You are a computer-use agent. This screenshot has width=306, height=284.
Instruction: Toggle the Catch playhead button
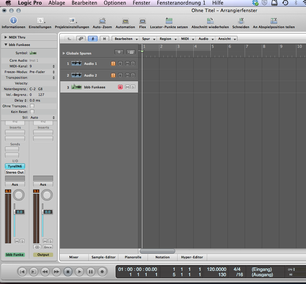click(93, 38)
